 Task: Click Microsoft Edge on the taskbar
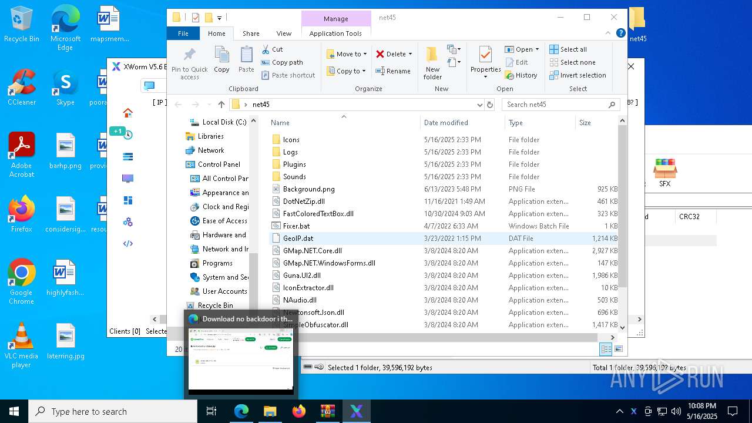pyautogui.click(x=241, y=411)
